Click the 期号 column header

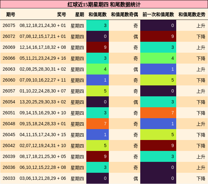tap(11, 14)
